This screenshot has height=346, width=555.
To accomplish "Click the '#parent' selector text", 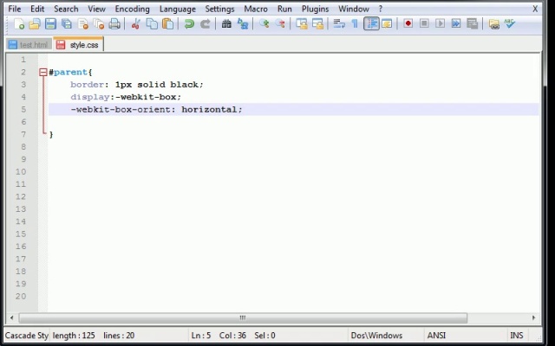I will point(68,73).
